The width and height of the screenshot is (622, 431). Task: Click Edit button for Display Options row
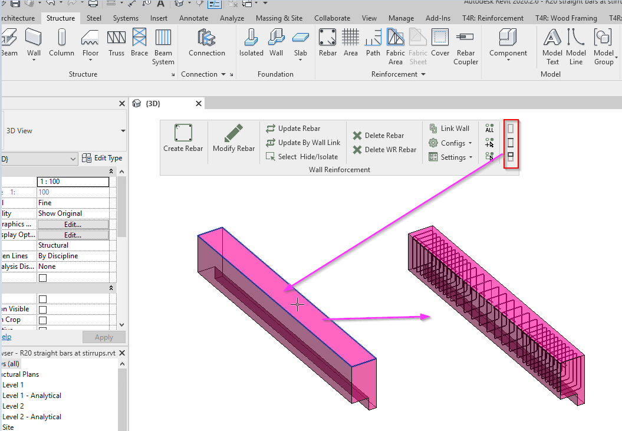click(73, 235)
